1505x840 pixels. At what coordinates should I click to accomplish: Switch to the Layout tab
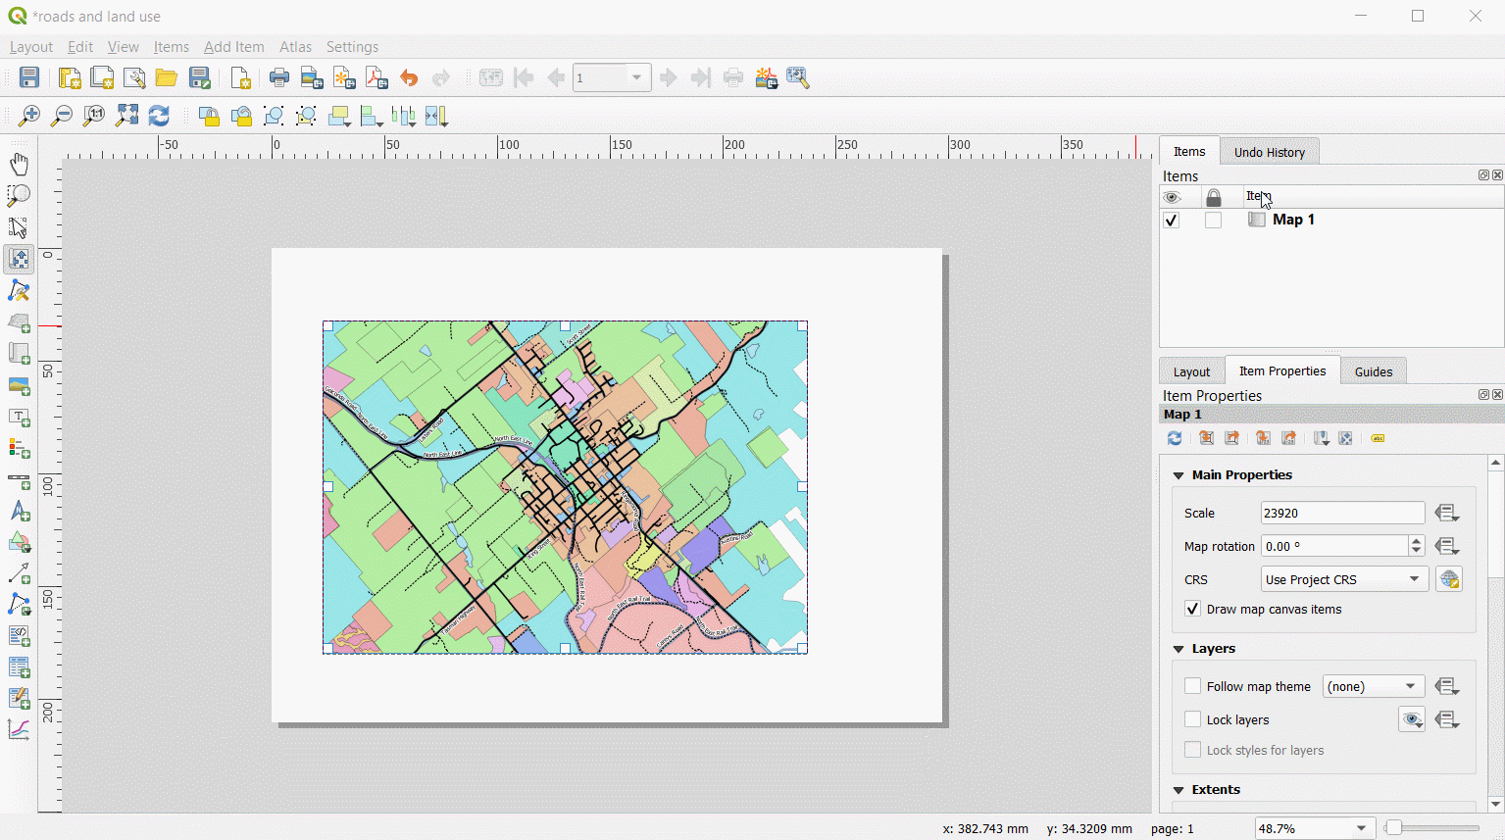tap(1191, 371)
